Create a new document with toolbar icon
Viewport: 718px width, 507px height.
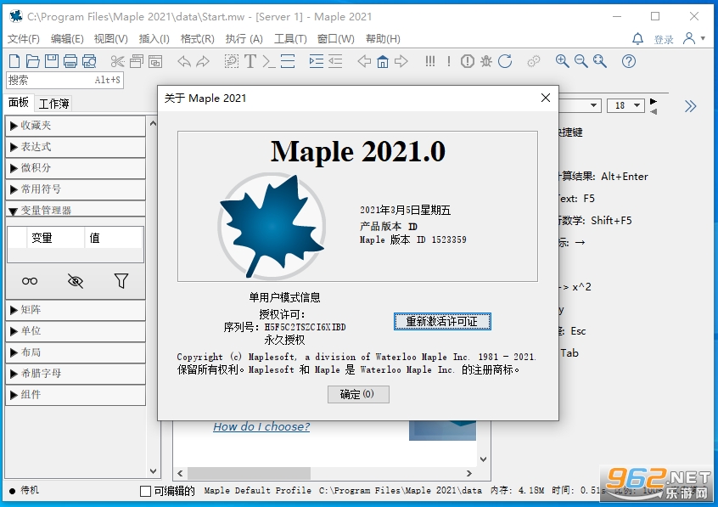click(14, 61)
